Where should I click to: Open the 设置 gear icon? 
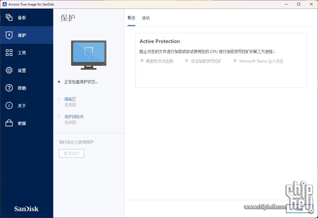point(9,70)
